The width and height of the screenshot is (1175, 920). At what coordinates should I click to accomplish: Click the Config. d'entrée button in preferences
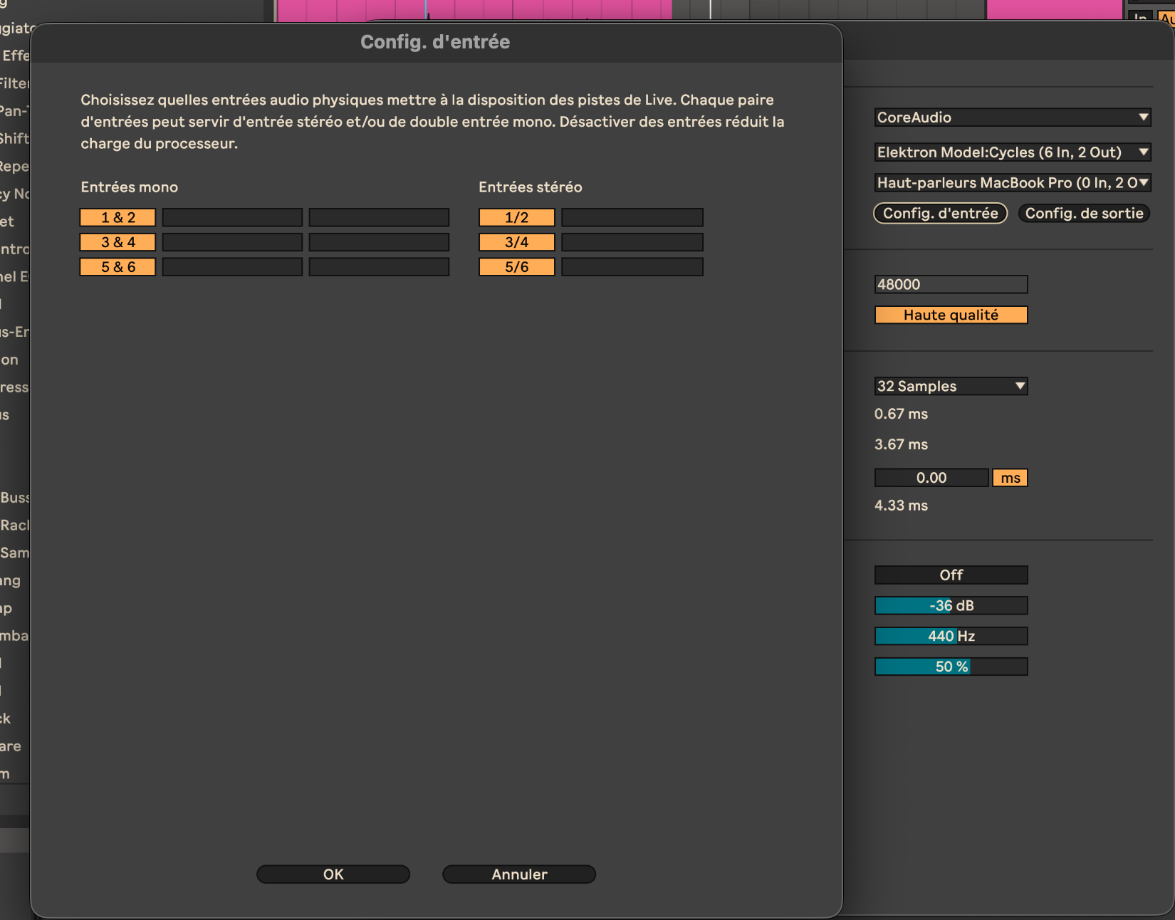pos(940,214)
